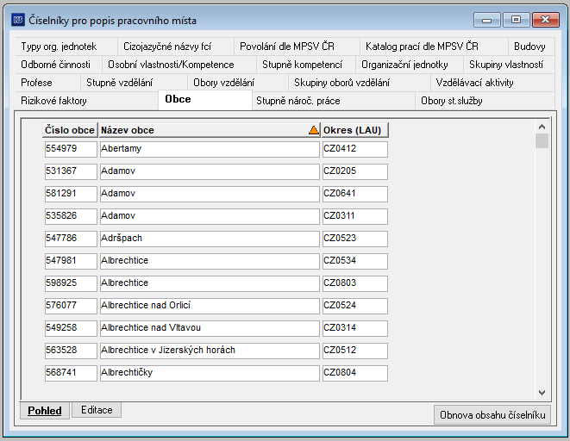Open the Budovy tab

[529, 47]
